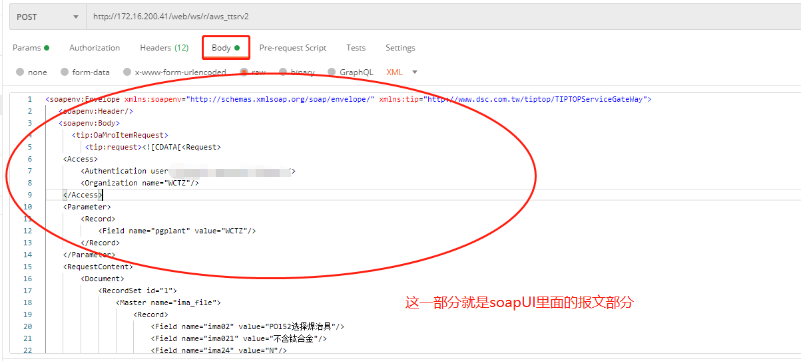The image size is (801, 361).
Task: Open the Authorization tab
Action: 95,48
